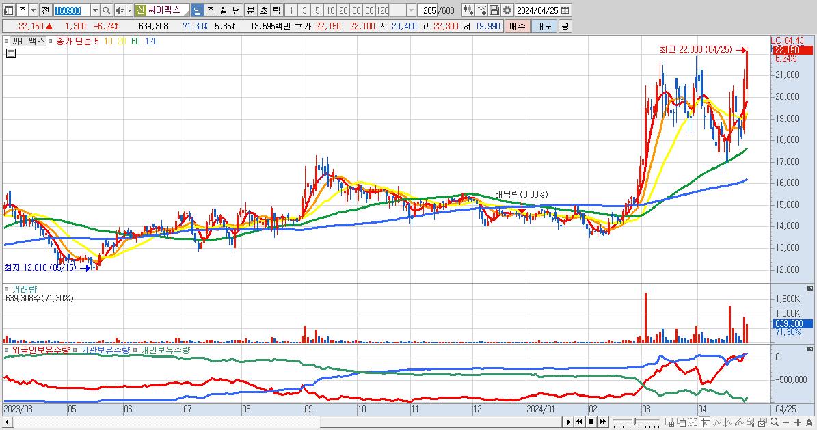The image size is (817, 430).
Task: Select the daily '일' period toggle
Action: [x=197, y=10]
